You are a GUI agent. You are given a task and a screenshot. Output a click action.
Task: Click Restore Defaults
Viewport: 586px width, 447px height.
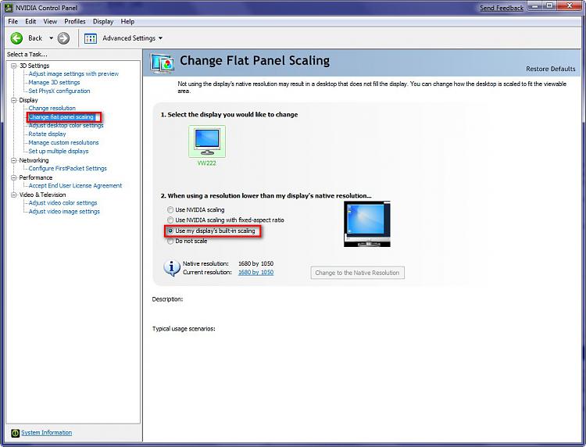point(551,69)
